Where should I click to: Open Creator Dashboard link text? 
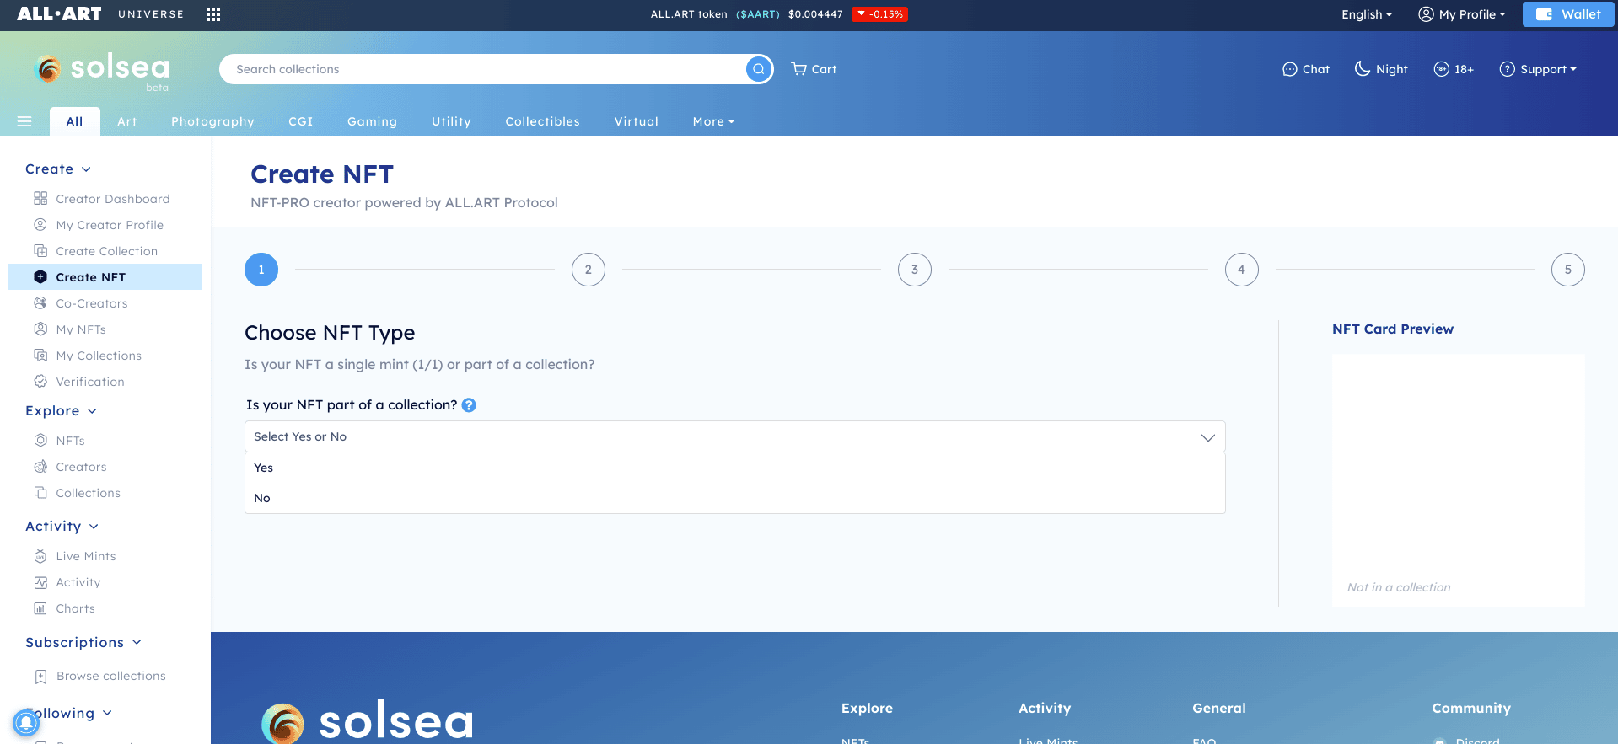113,199
